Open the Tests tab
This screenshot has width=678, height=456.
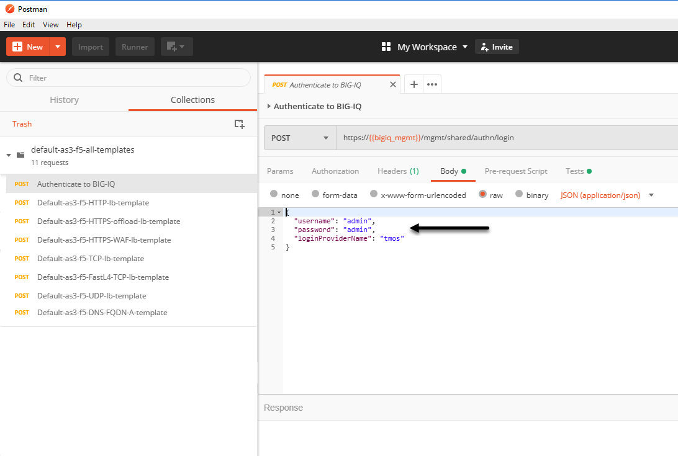[579, 171]
